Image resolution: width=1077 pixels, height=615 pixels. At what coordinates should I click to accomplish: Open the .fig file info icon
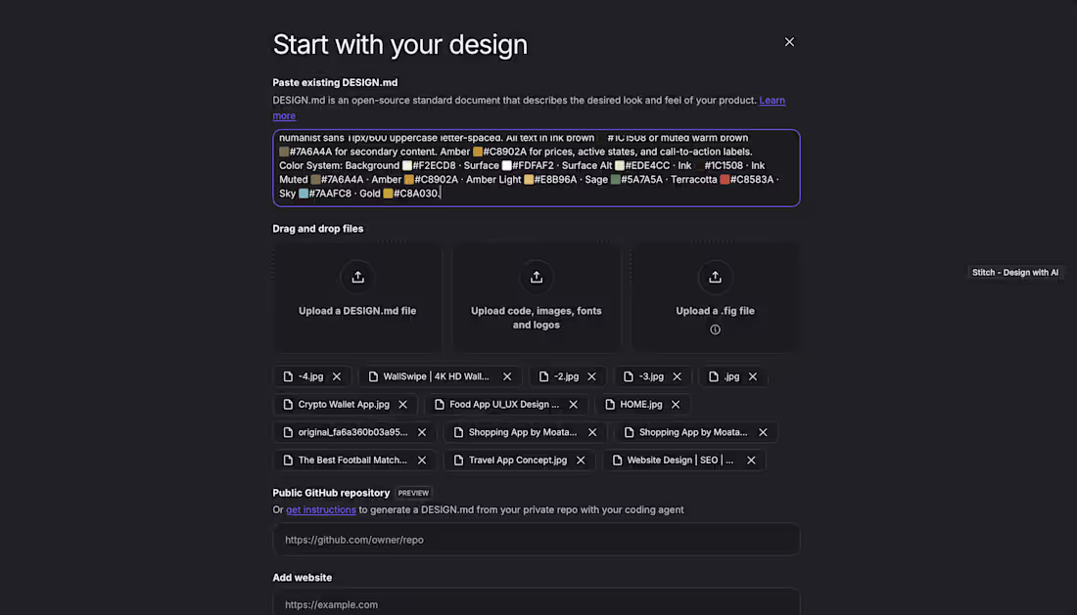[715, 329]
